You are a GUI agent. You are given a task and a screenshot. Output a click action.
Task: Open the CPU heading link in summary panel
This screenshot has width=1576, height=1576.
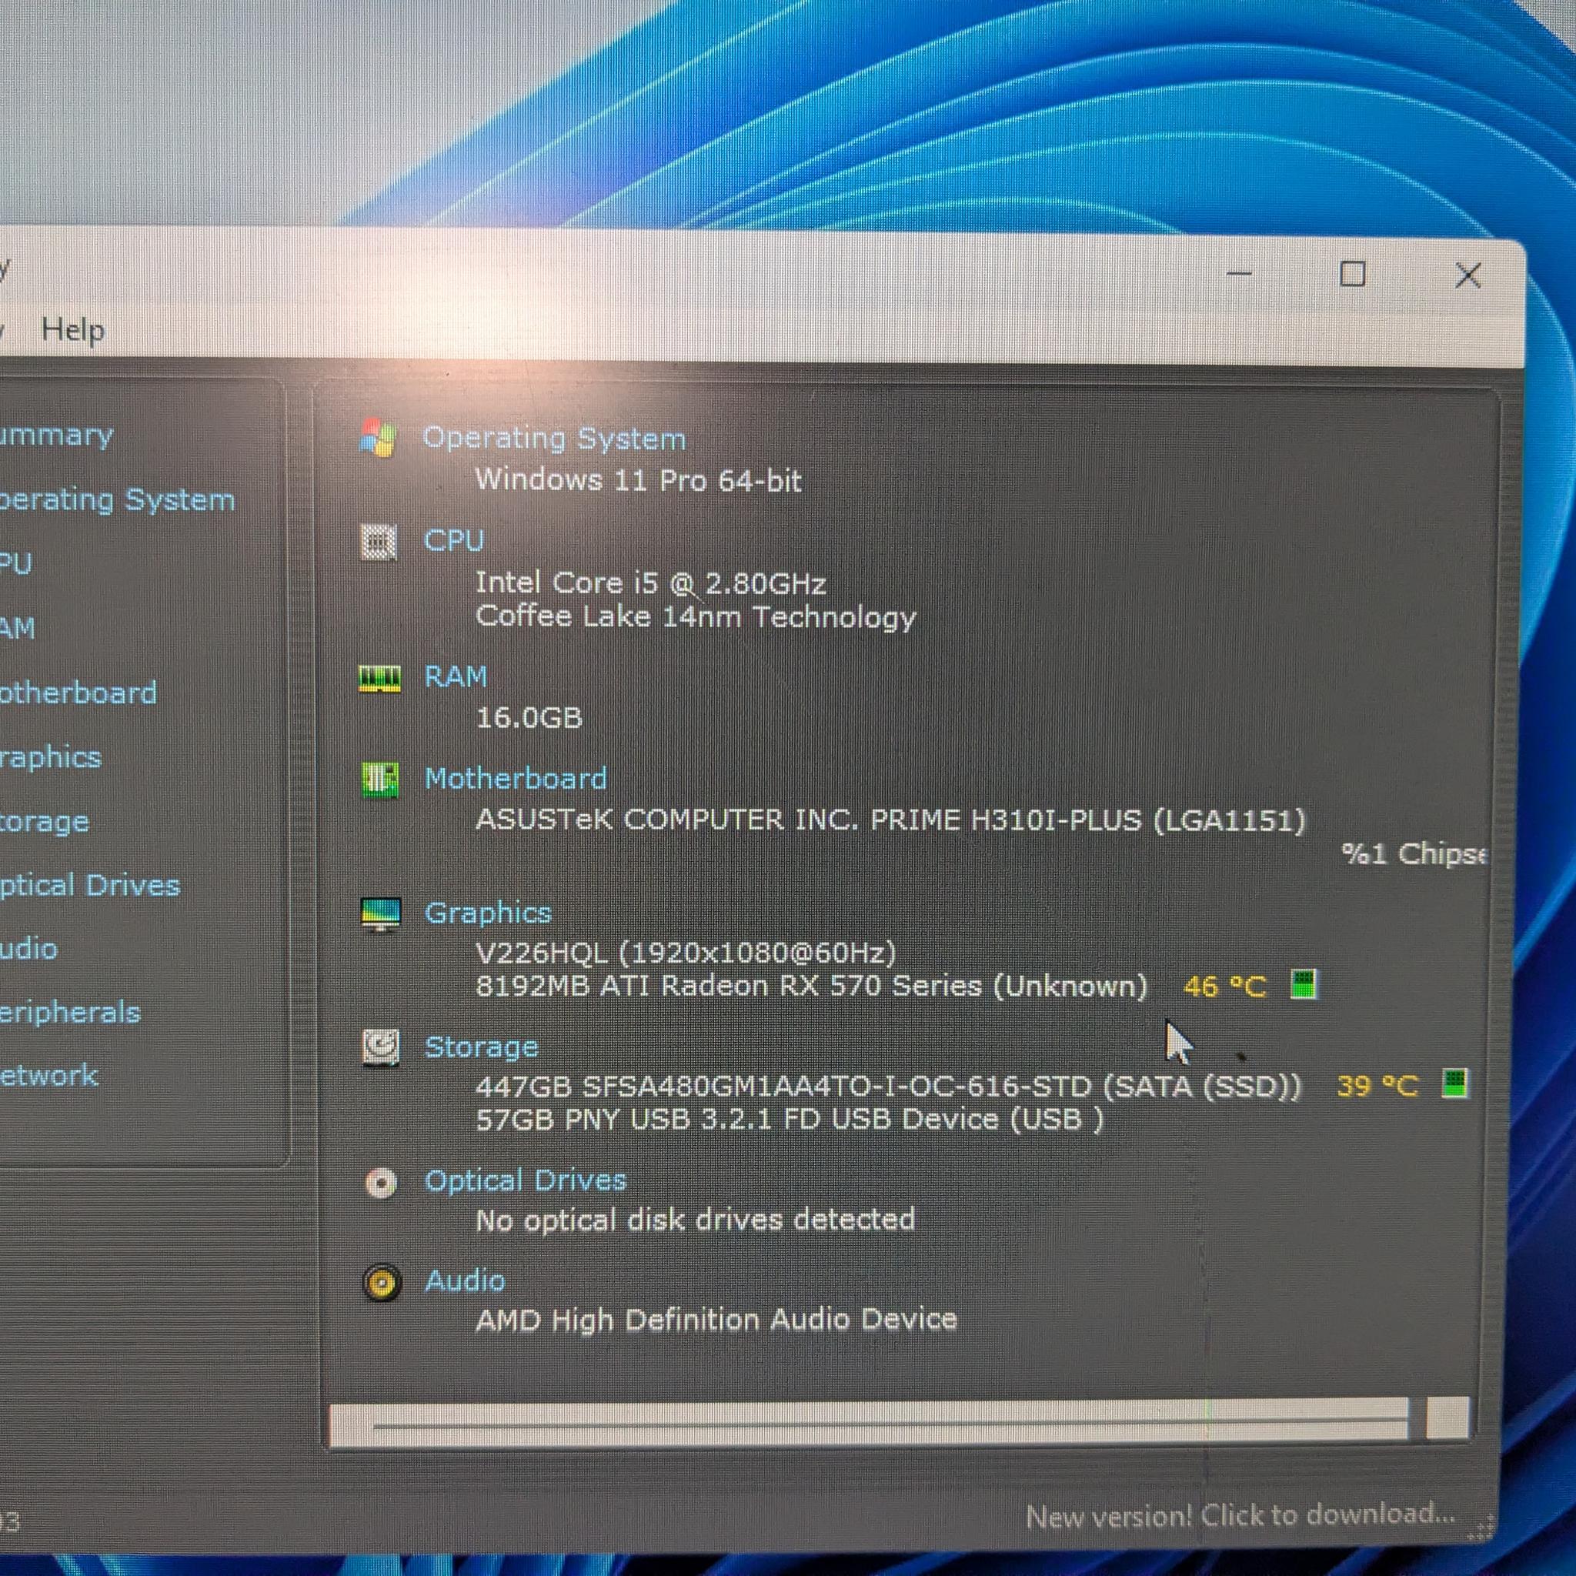pos(453,540)
